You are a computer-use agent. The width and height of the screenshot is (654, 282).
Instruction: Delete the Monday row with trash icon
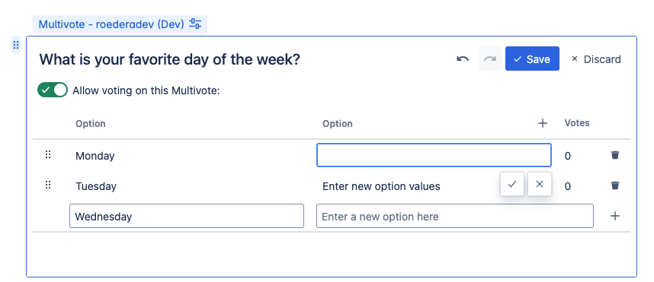click(x=615, y=155)
